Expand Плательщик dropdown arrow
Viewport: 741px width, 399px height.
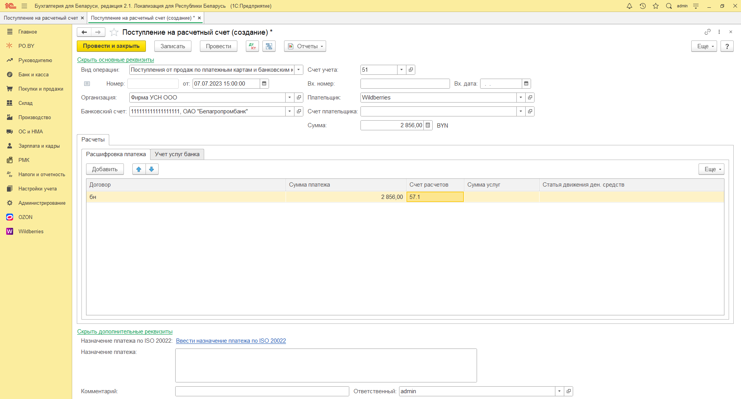point(521,98)
